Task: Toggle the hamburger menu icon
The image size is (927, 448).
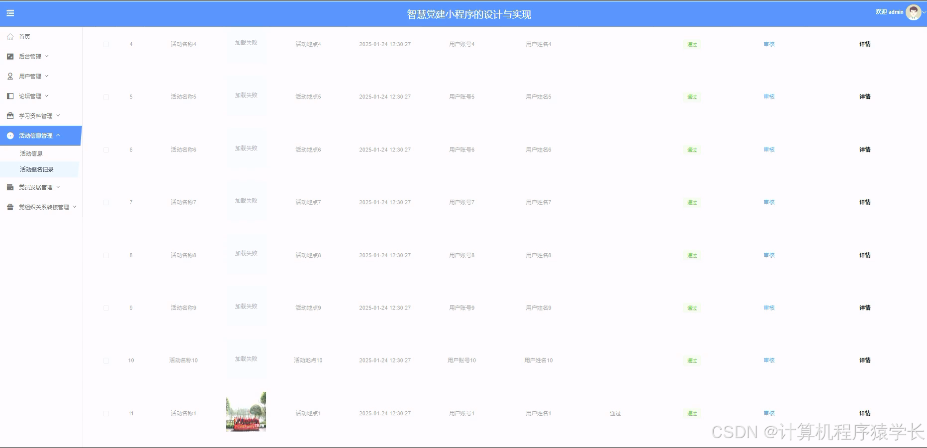Action: pos(10,13)
